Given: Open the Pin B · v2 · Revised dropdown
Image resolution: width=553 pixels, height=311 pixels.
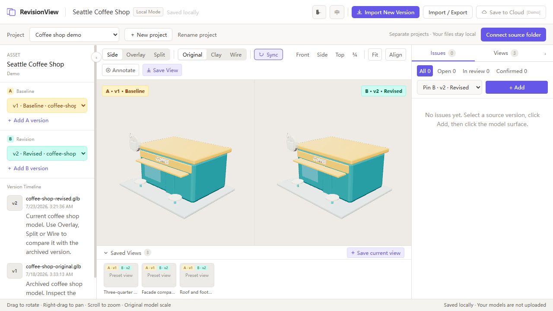Looking at the screenshot, I should [x=449, y=87].
